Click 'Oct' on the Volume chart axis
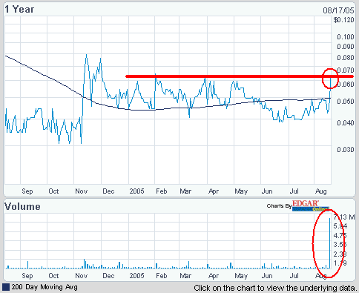Image resolution: width=359 pixels, height=293 pixels. pyautogui.click(x=53, y=276)
